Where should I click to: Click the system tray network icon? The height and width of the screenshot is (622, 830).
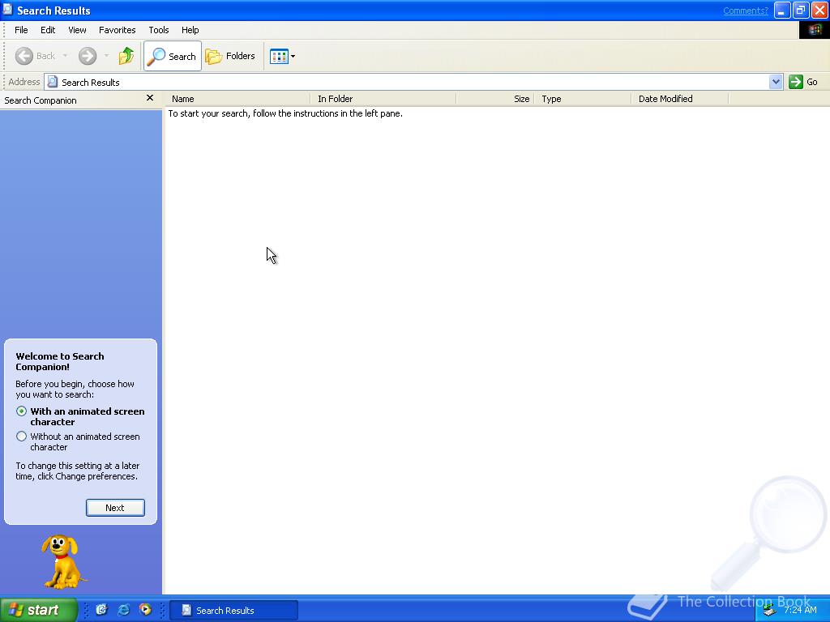(770, 611)
